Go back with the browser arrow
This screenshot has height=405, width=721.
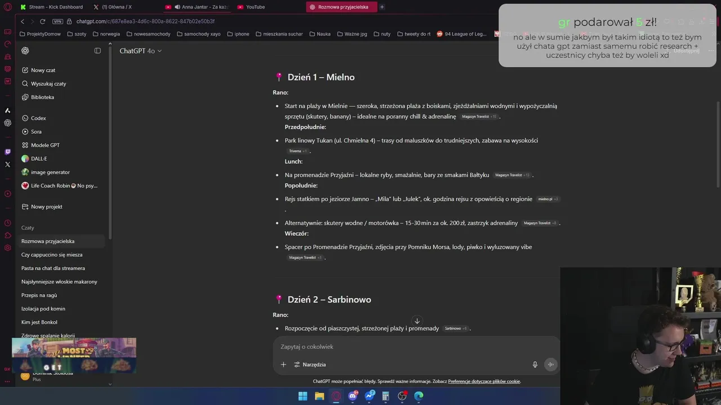tap(23, 21)
